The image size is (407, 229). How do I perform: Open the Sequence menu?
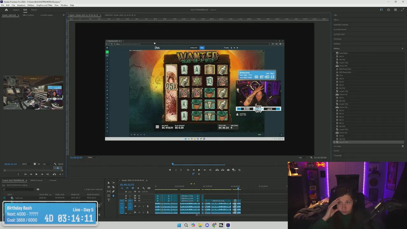click(x=21, y=5)
